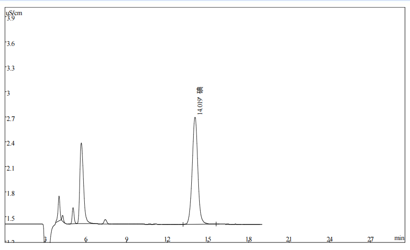The image size is (410, 250).
Task: Click the small peak near 7.5 min
Action: [x=105, y=220]
